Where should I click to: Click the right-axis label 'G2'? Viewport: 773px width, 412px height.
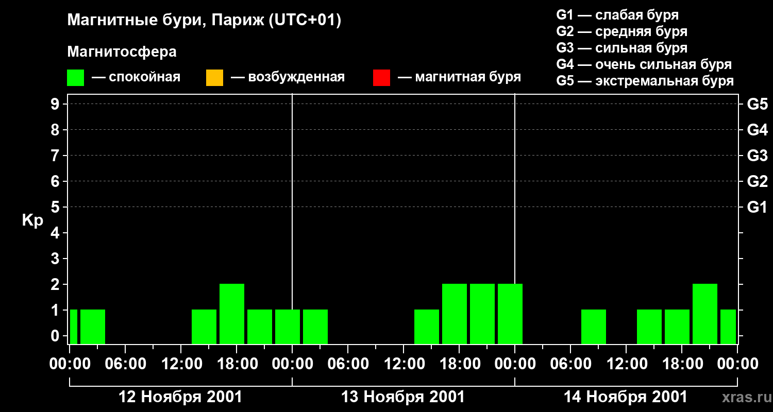[757, 181]
